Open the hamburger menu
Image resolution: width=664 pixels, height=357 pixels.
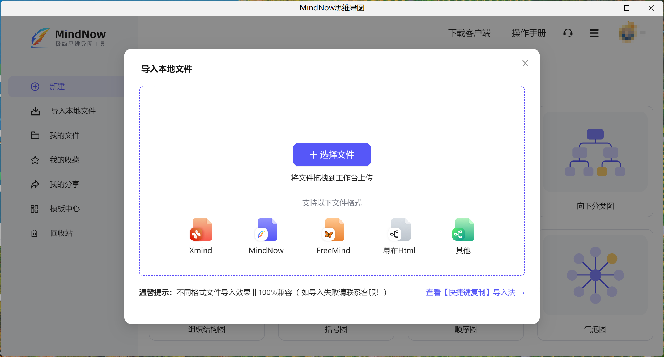[594, 33]
